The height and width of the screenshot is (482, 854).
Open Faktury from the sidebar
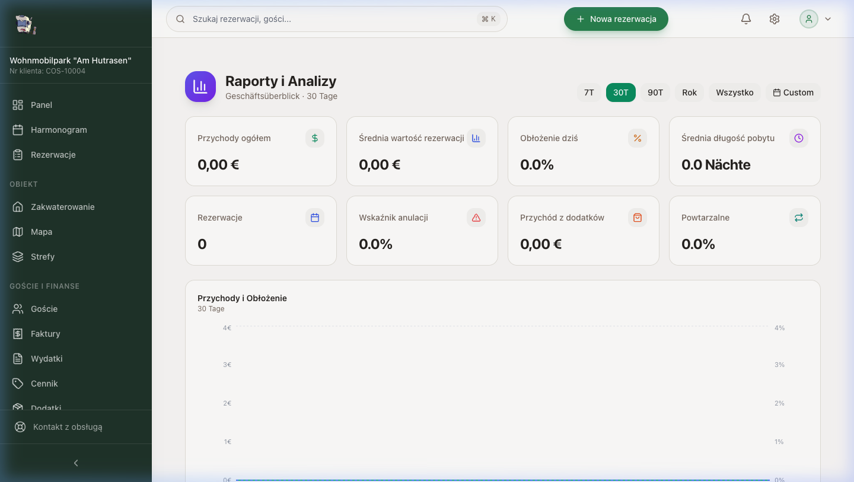pos(76,334)
